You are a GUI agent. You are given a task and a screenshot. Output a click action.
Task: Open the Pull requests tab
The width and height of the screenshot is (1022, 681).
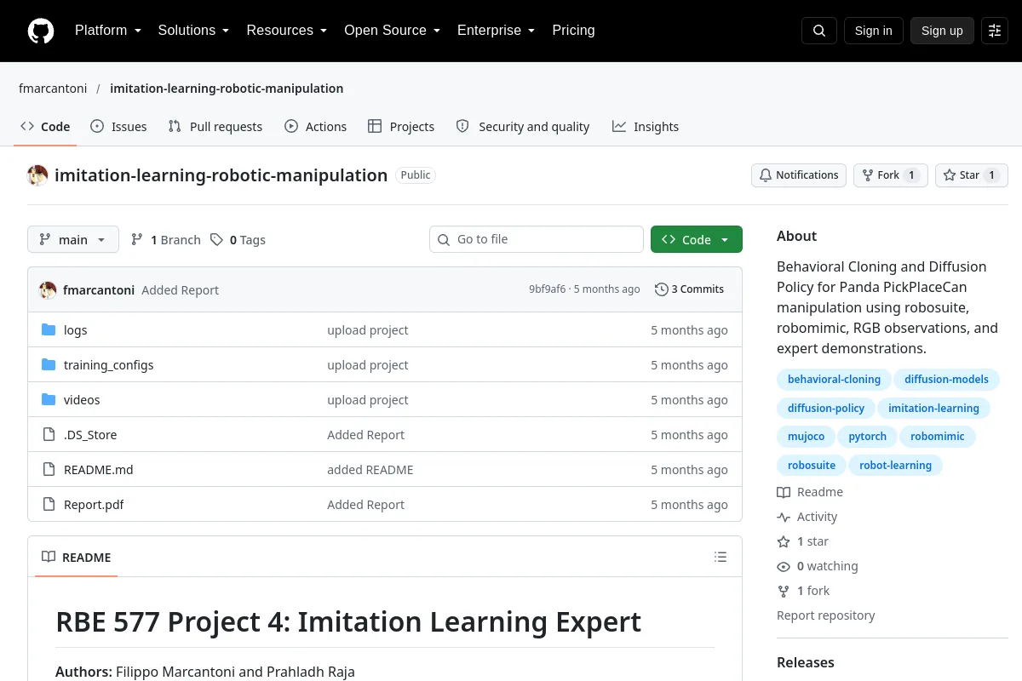[215, 127]
